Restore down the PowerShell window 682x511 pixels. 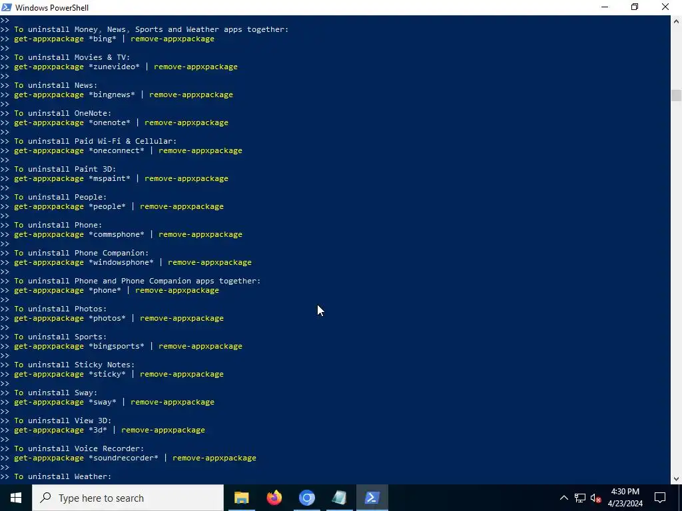point(635,7)
